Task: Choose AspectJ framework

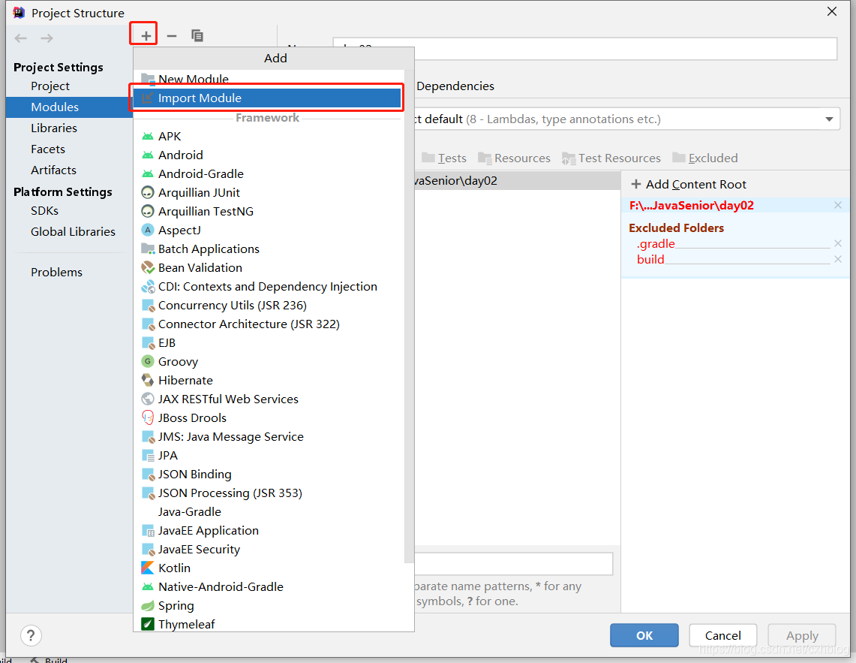Action: [269, 230]
